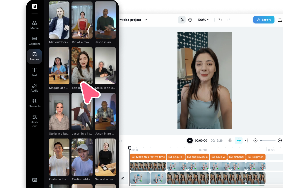Open the Media panel
Screen dimensions: 283x188
[x=34, y=25]
